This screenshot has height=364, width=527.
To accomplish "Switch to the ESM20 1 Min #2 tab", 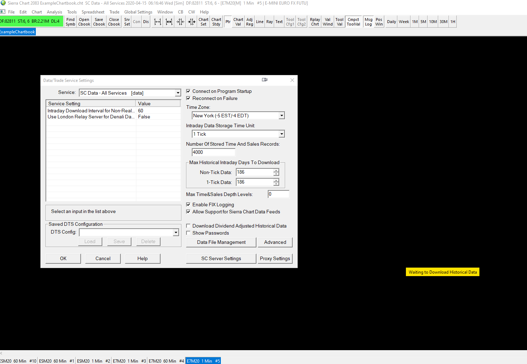I will 94,361.
